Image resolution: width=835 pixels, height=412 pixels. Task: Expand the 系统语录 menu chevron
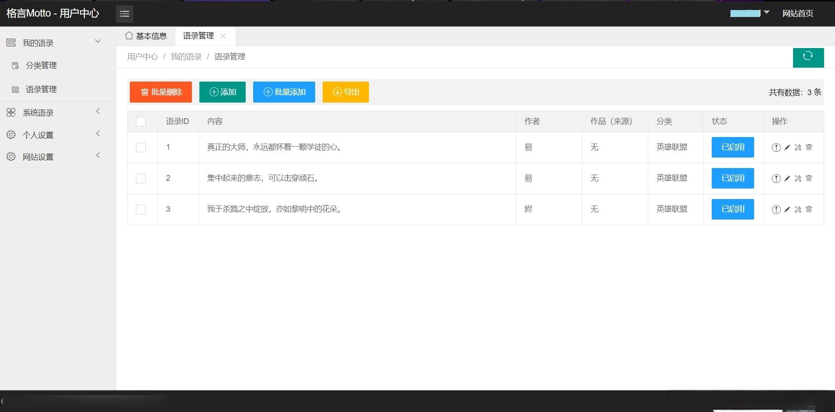(x=98, y=111)
